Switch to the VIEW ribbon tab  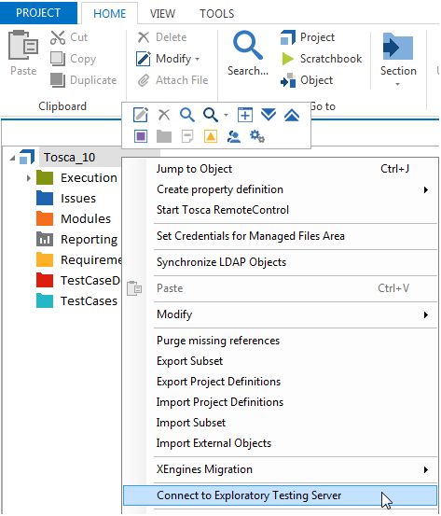point(162,13)
